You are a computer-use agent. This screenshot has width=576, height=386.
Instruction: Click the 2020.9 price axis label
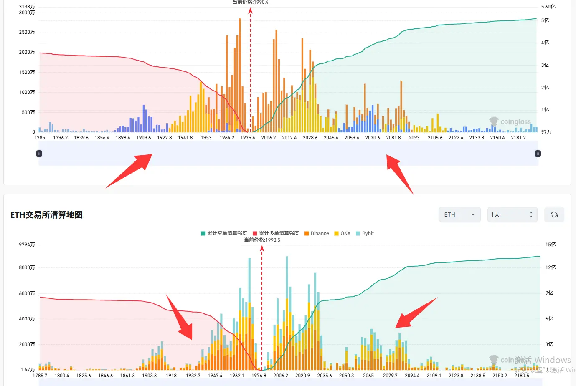pyautogui.click(x=303, y=376)
